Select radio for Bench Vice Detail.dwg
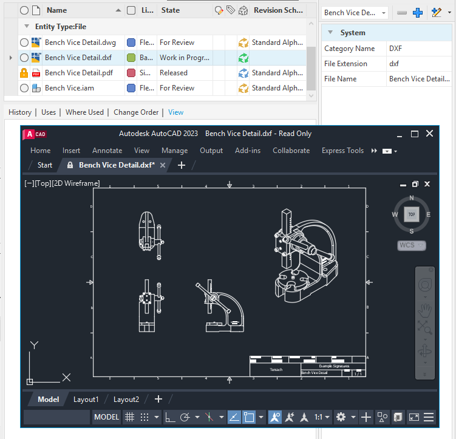The width and height of the screenshot is (456, 439). click(24, 43)
